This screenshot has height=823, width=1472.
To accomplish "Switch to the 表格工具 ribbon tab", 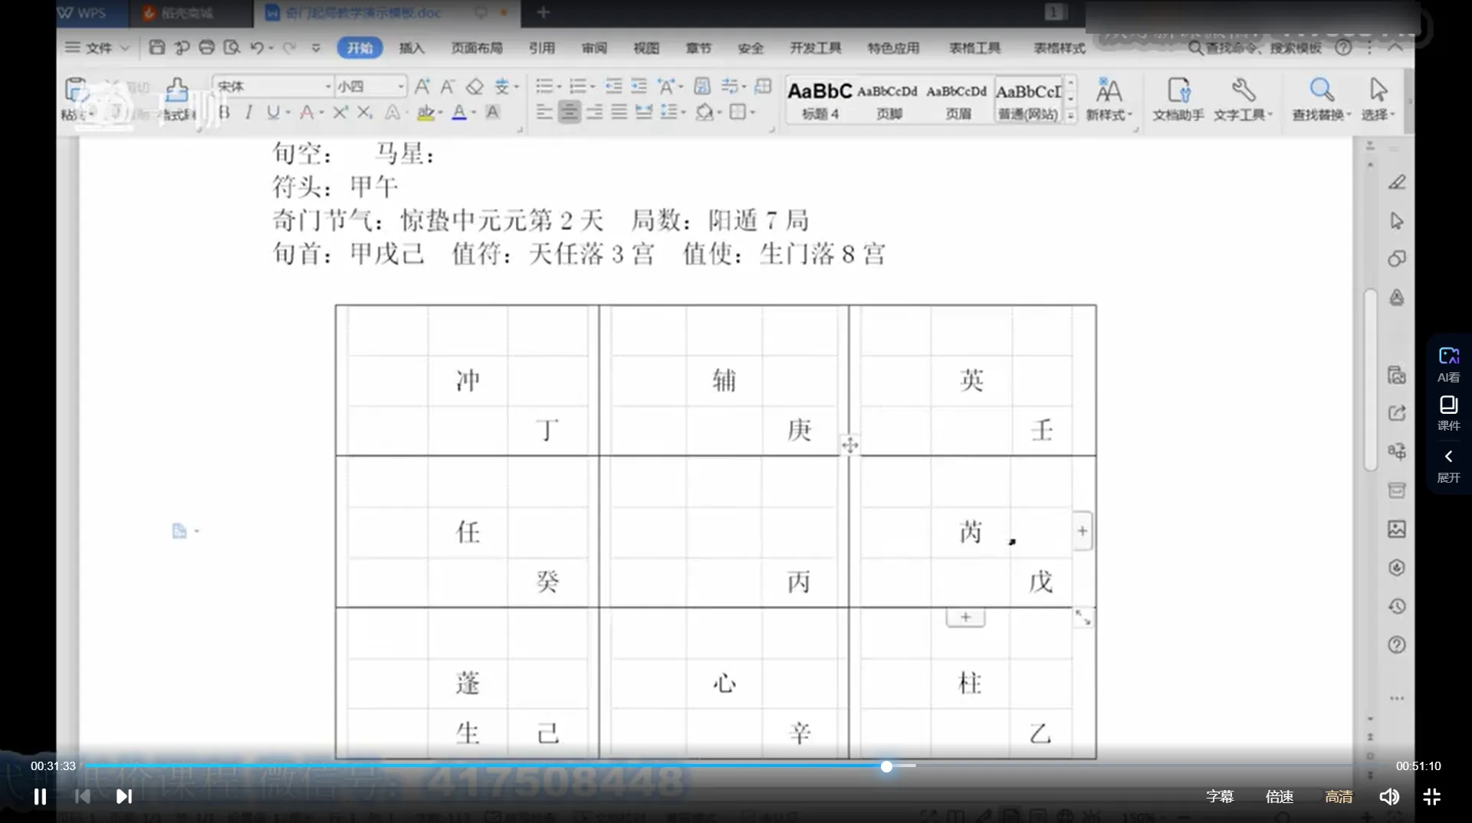I will coord(975,48).
